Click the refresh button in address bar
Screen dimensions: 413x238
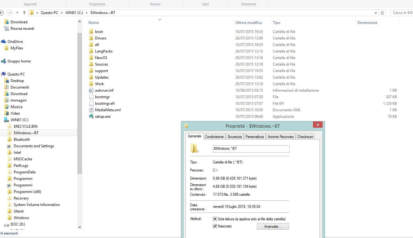(x=382, y=13)
